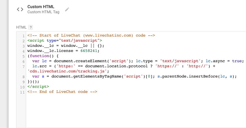Screen dimensions: 246x128
Task: Edit the tag type with pencil icon
Action: click(67, 9)
